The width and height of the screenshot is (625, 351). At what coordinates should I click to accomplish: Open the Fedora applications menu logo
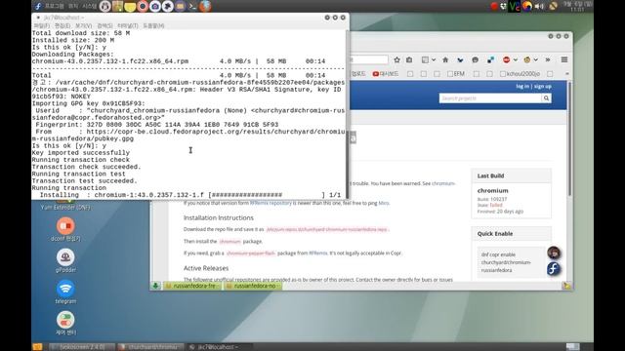(38, 6)
